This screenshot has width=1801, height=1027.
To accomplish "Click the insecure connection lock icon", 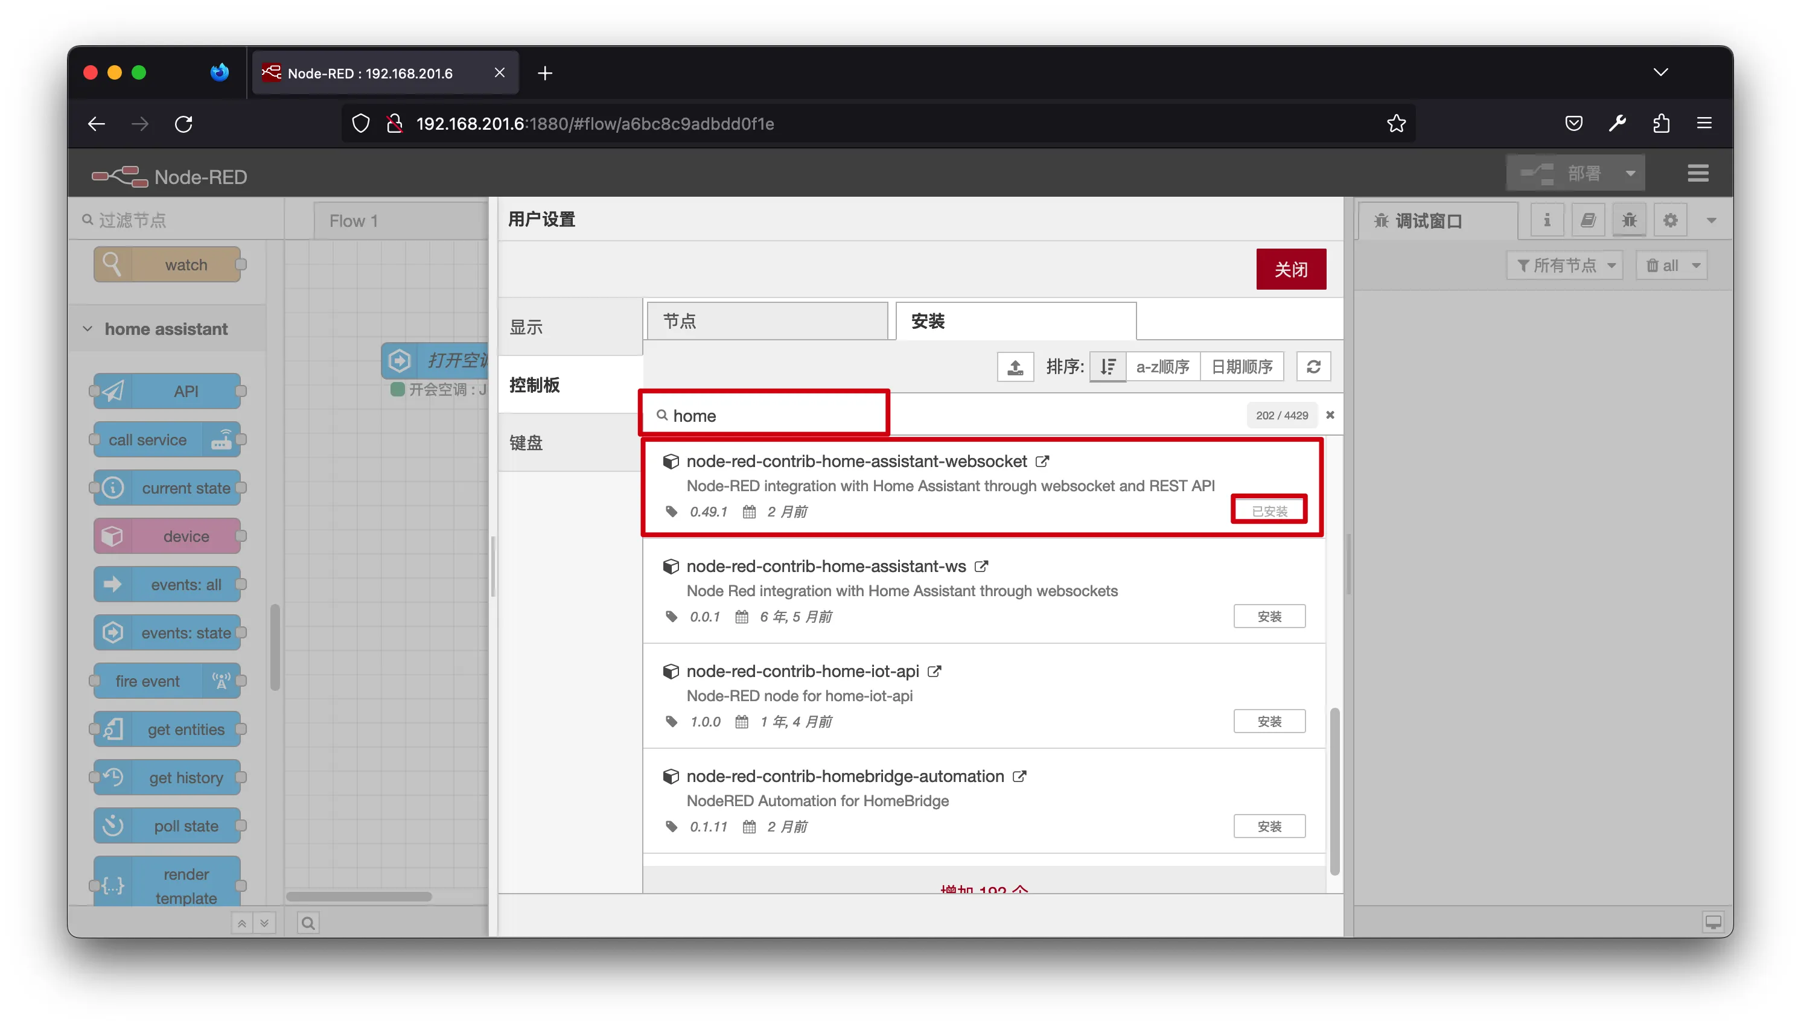I will coord(395,124).
